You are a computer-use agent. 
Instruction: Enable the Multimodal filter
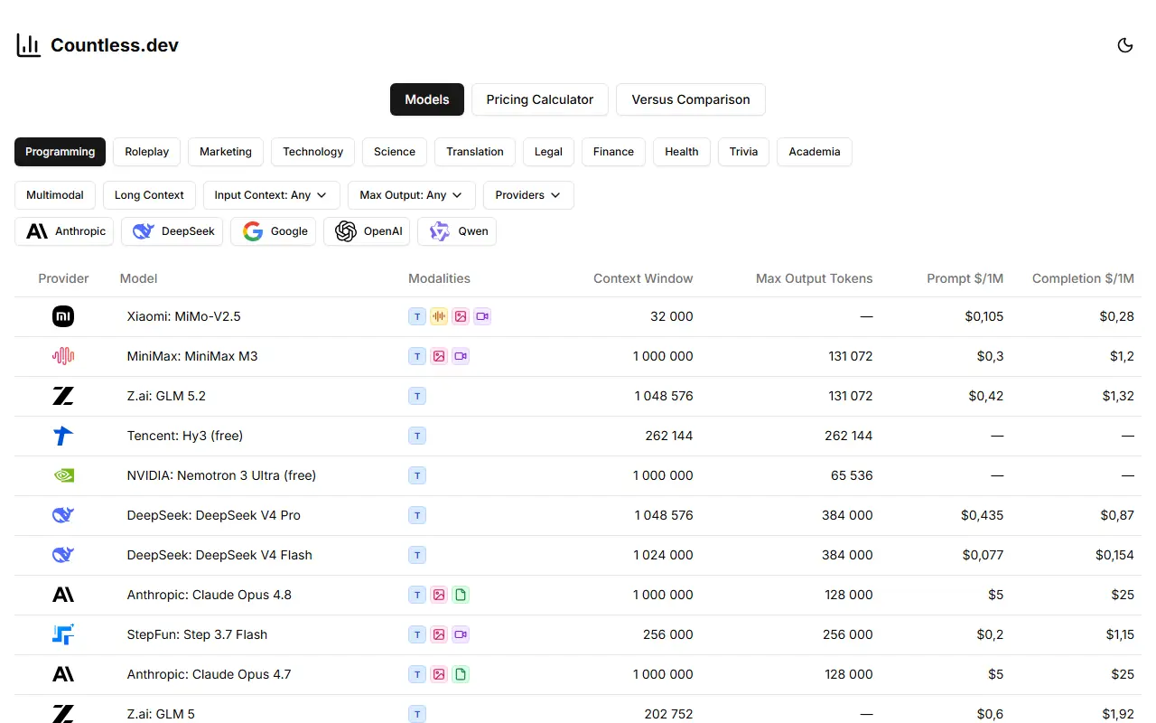click(55, 195)
